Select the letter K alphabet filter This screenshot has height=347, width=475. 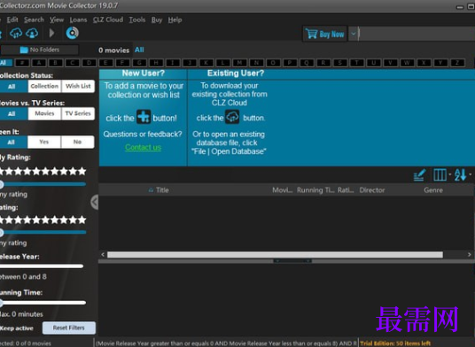pyautogui.click(x=206, y=63)
